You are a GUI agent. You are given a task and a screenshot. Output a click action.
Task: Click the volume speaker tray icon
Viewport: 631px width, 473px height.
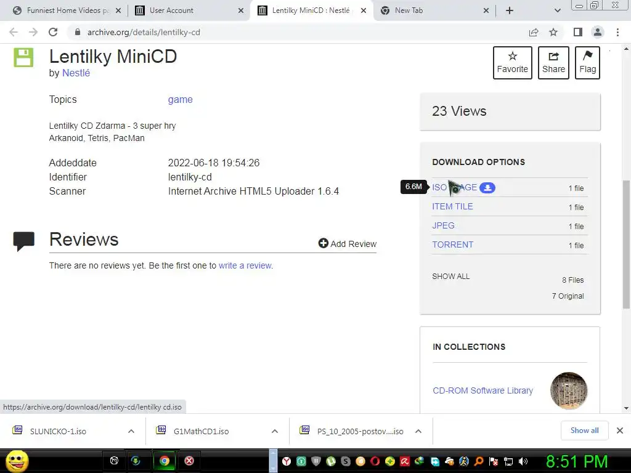click(x=523, y=461)
